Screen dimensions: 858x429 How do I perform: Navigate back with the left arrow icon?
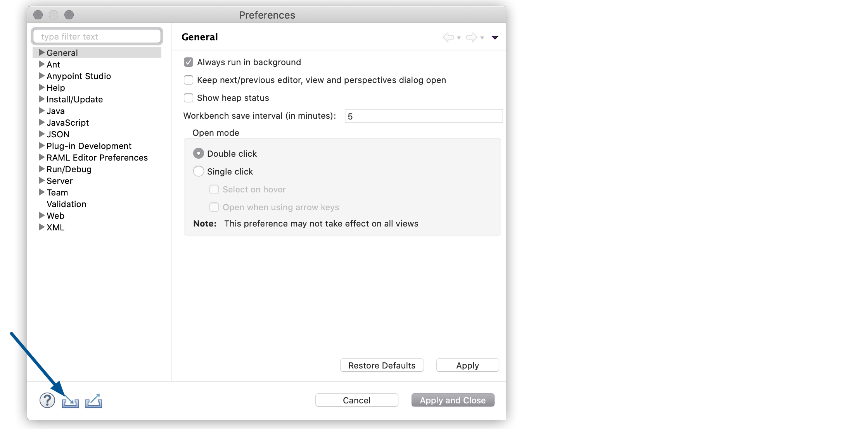point(448,37)
